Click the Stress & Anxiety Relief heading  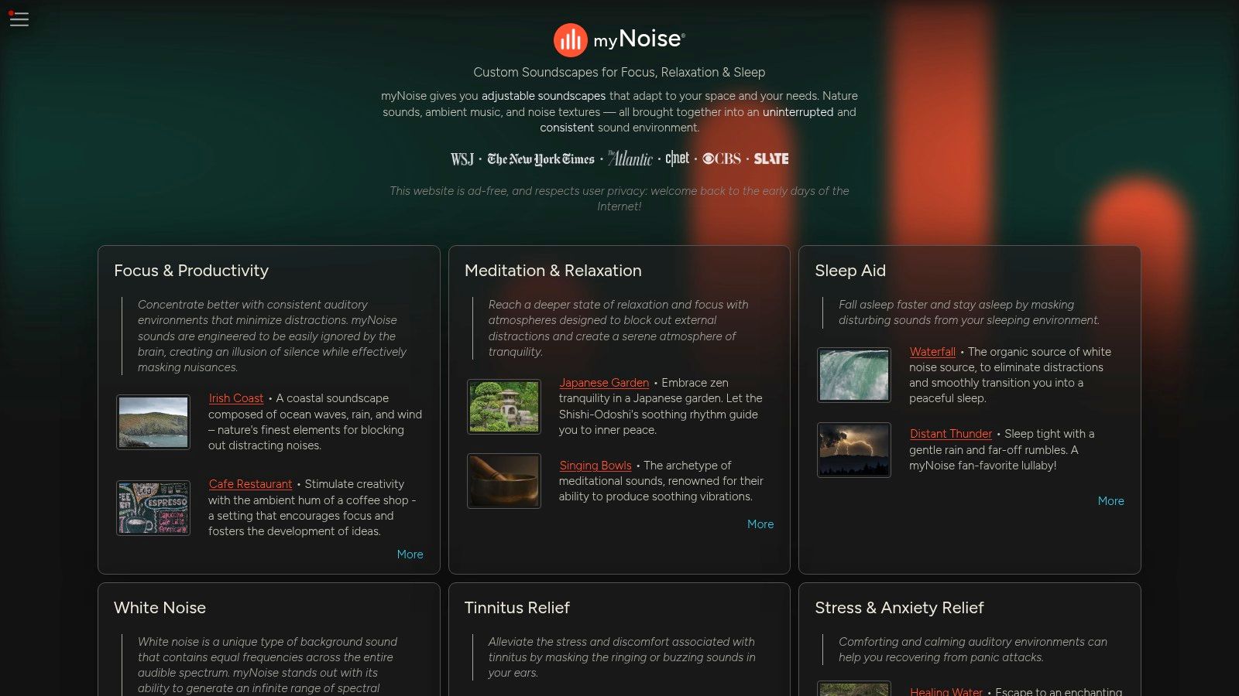coord(899,608)
